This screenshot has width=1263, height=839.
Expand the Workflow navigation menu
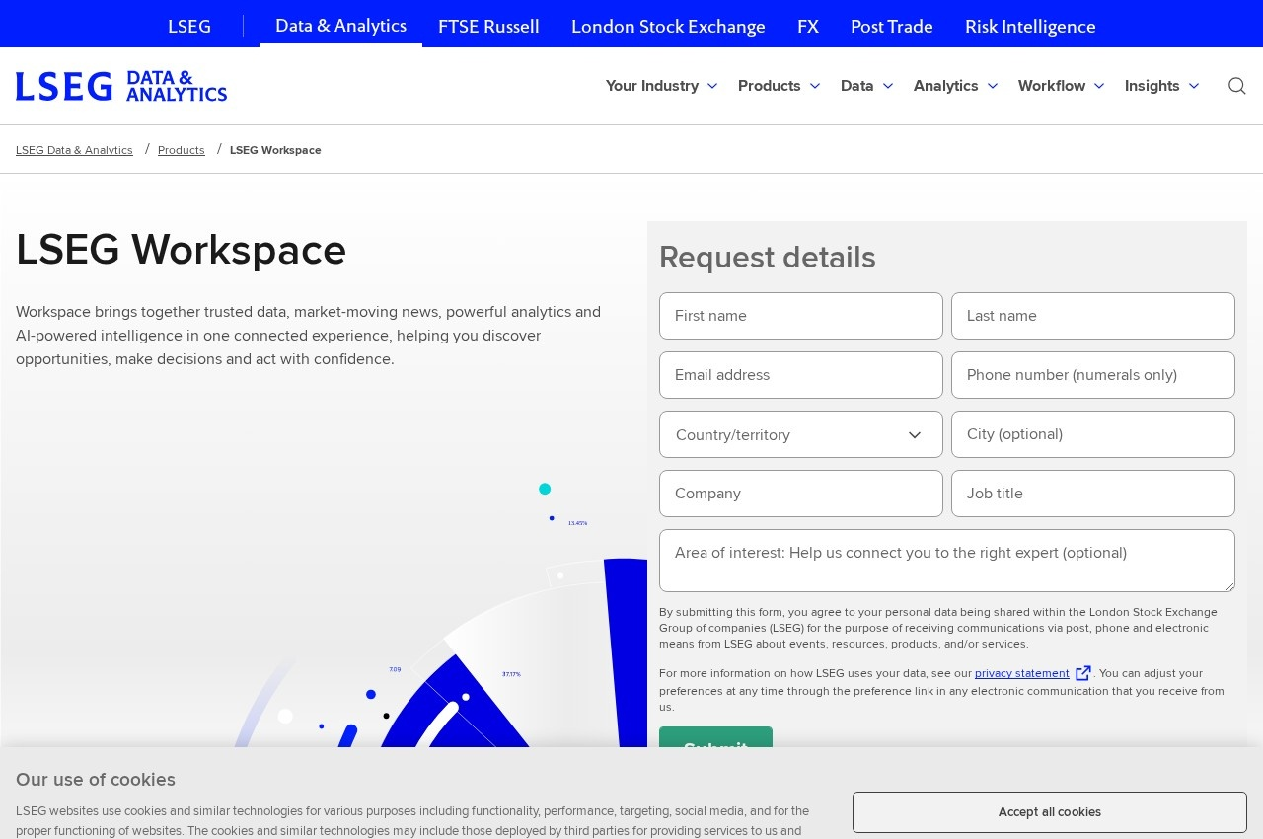[1061, 86]
